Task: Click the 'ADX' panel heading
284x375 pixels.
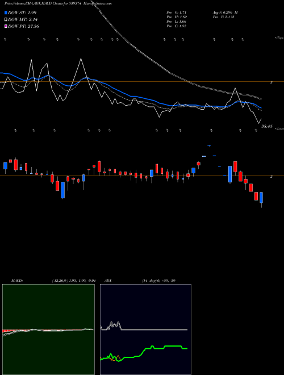Action: coord(107,281)
